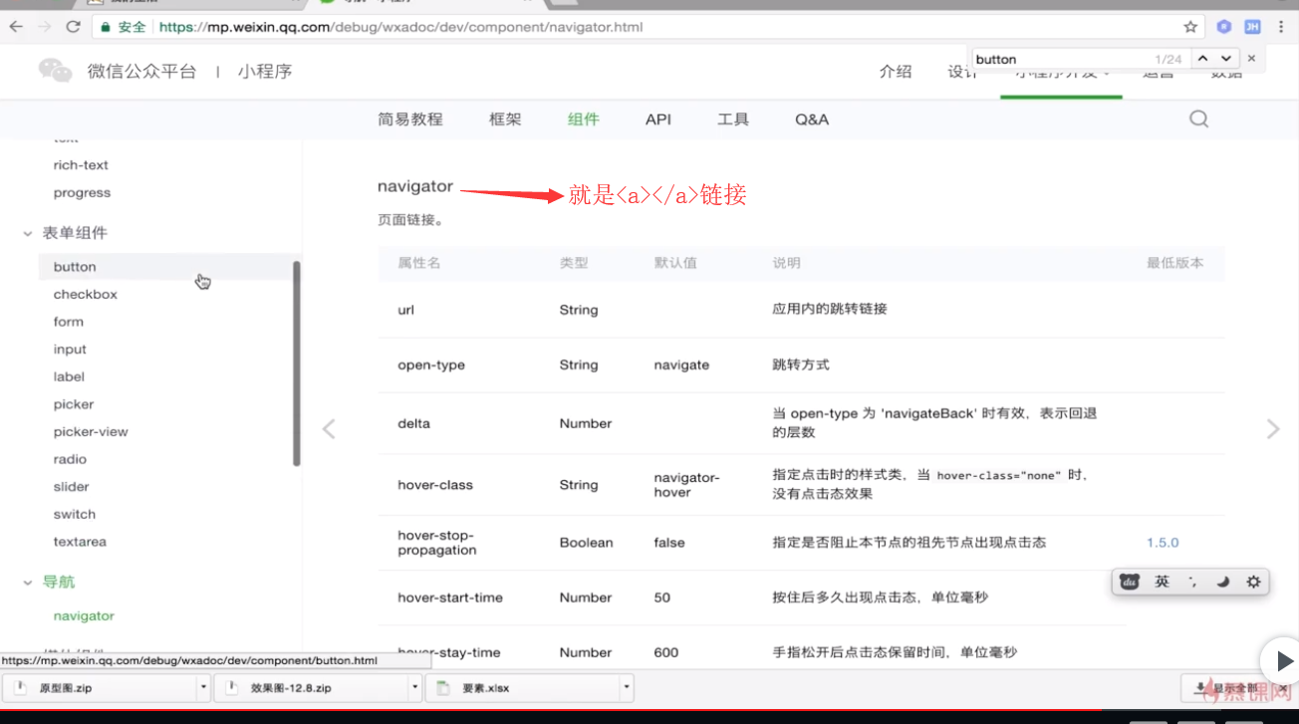Image resolution: width=1299 pixels, height=724 pixels.
Task: Switch to the 组件 tab
Action: point(584,119)
